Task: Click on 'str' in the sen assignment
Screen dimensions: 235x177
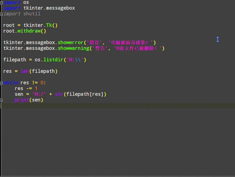Action: pos(59,94)
